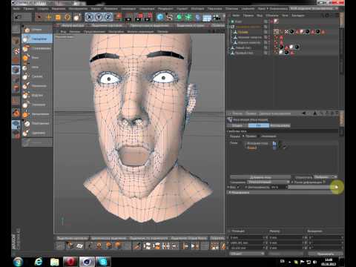This screenshot has width=356, height=267.
Task: Render the active view clapperboard icon
Action: coord(128,17)
